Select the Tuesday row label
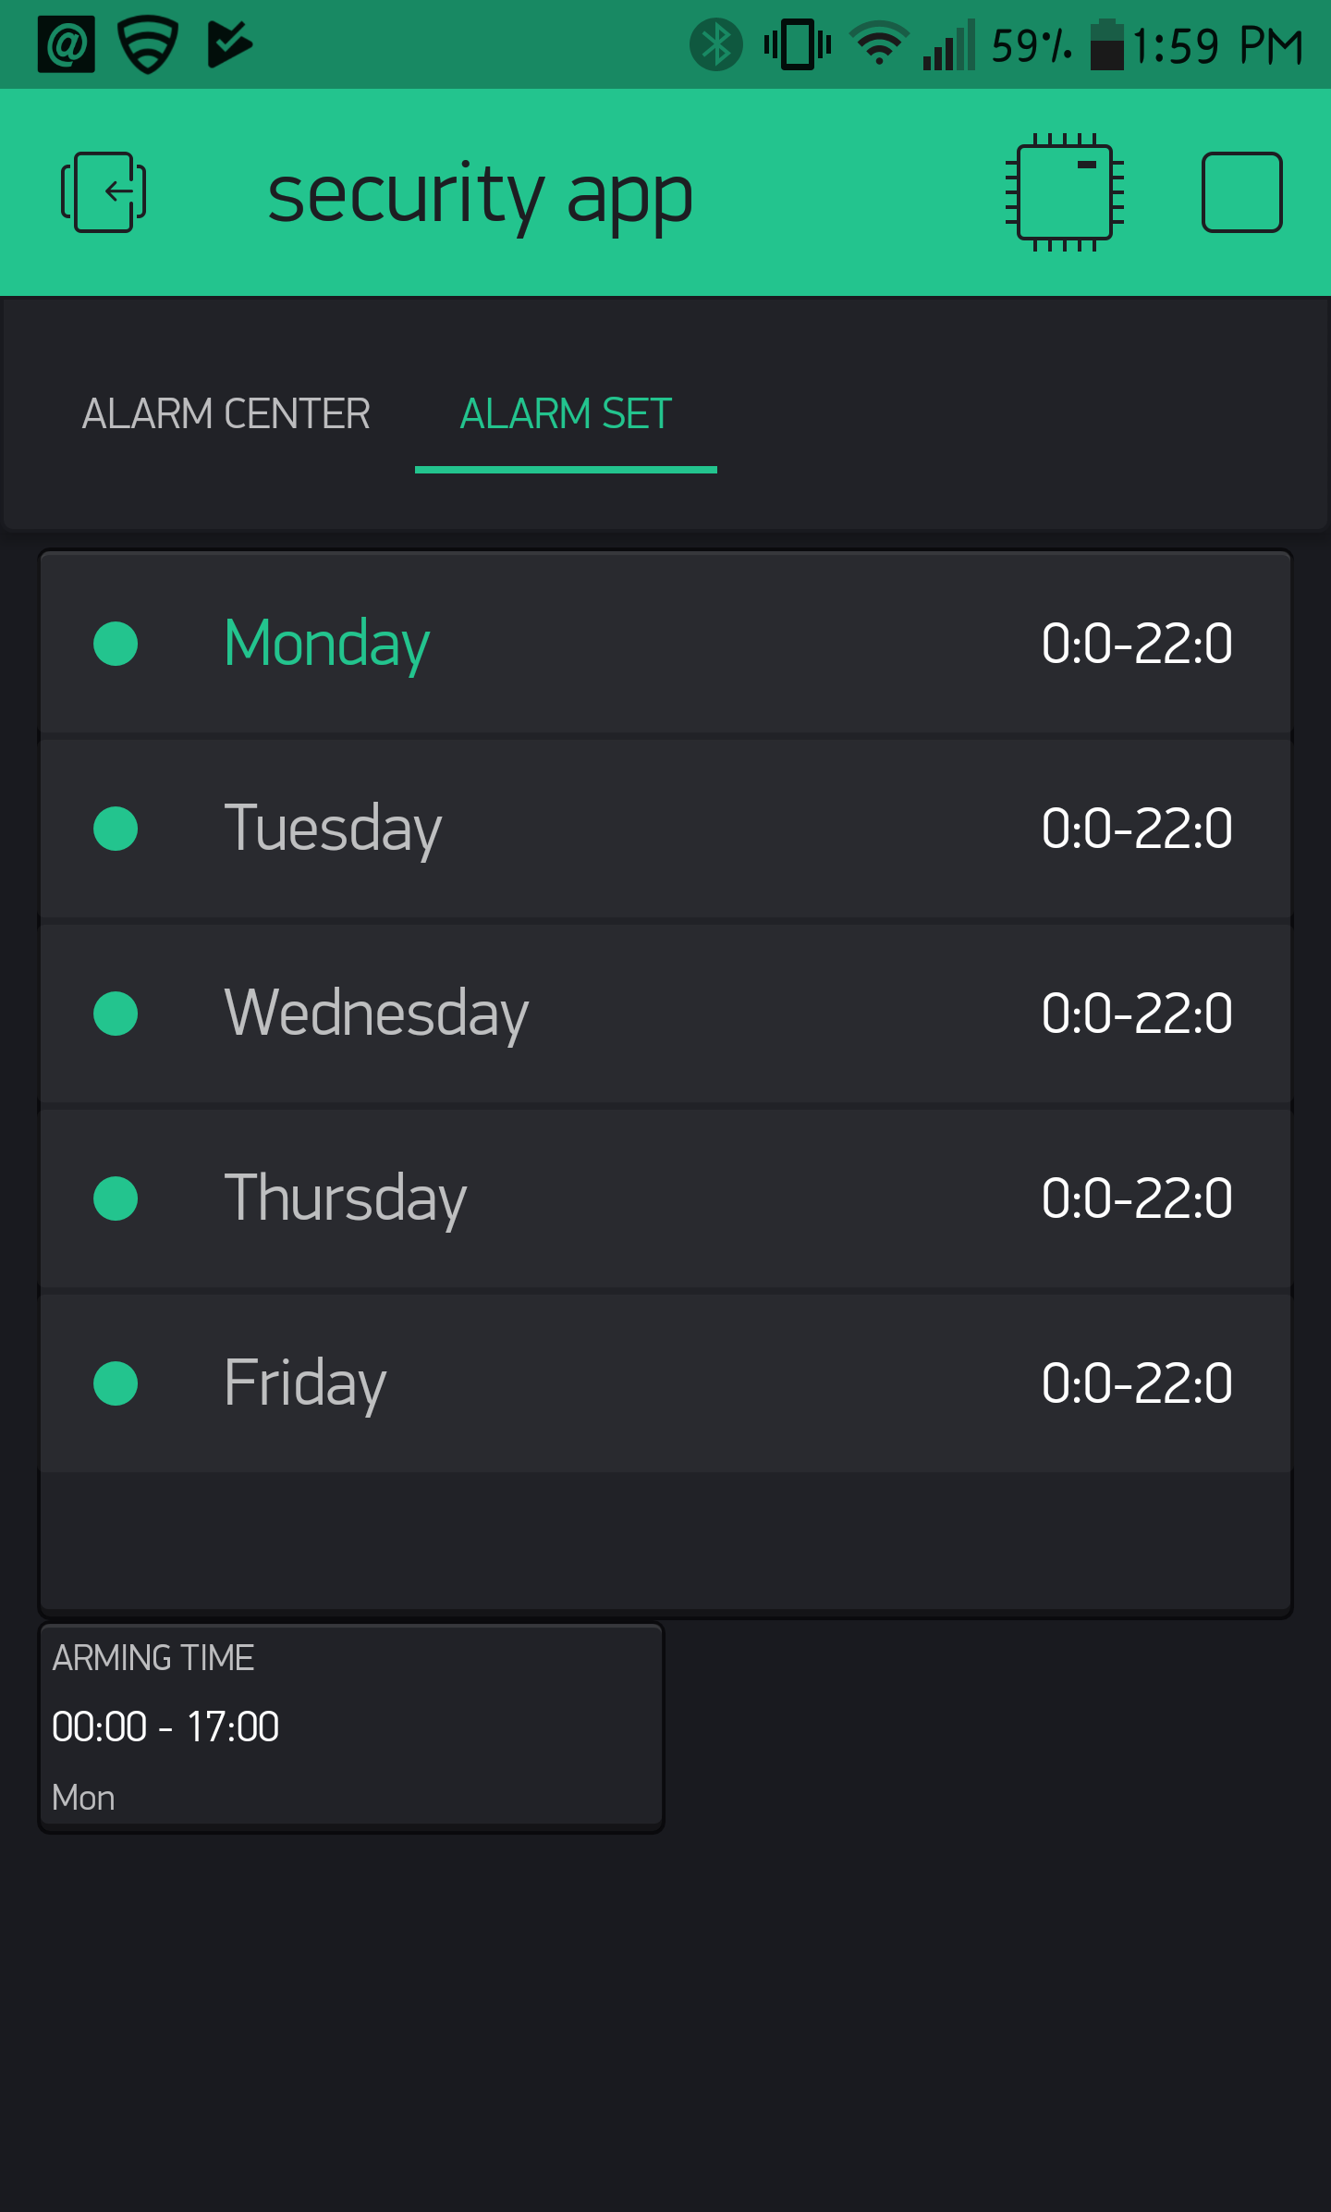The width and height of the screenshot is (1331, 2212). tap(333, 829)
